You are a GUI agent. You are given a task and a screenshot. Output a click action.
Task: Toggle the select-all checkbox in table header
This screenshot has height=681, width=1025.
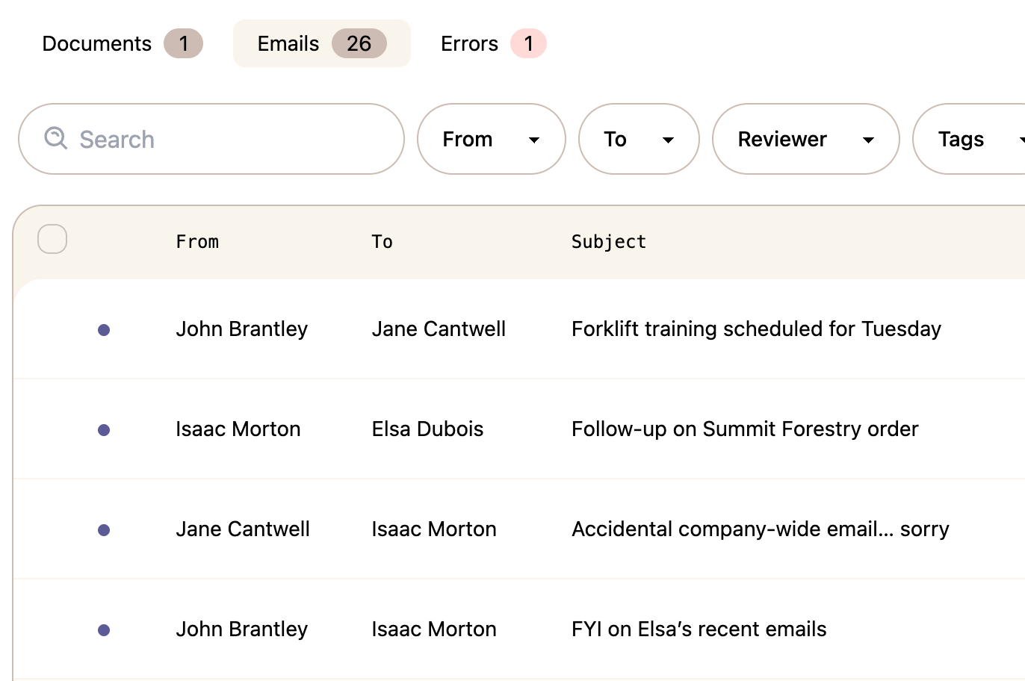coord(52,239)
